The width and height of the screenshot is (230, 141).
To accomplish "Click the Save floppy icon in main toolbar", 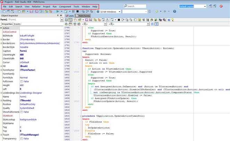I will coord(31,11).
